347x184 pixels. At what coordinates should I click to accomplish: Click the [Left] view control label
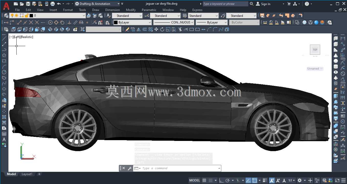[17, 37]
